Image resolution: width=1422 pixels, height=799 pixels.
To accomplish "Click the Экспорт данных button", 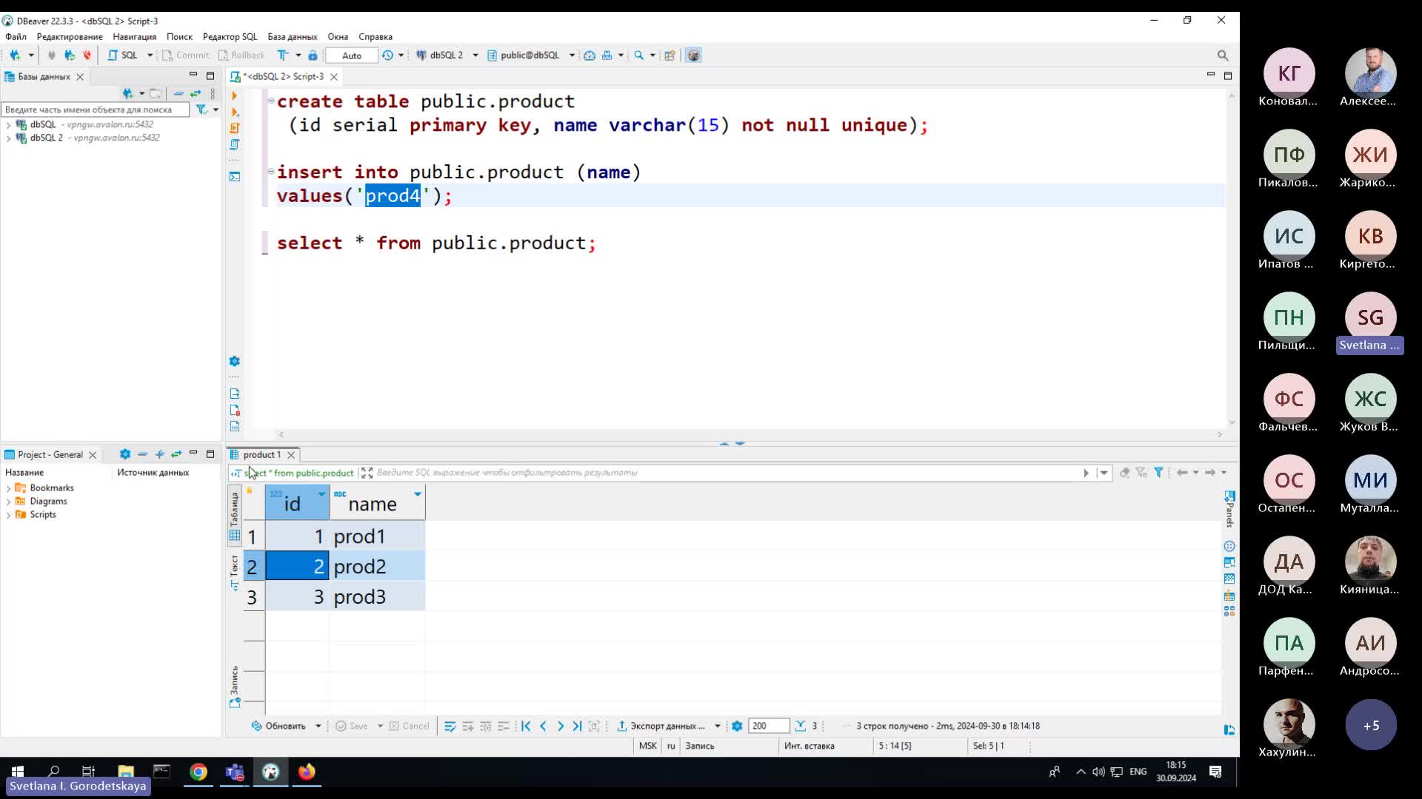I will click(661, 726).
